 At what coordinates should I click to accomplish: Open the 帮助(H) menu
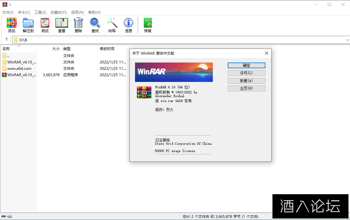[94, 12]
